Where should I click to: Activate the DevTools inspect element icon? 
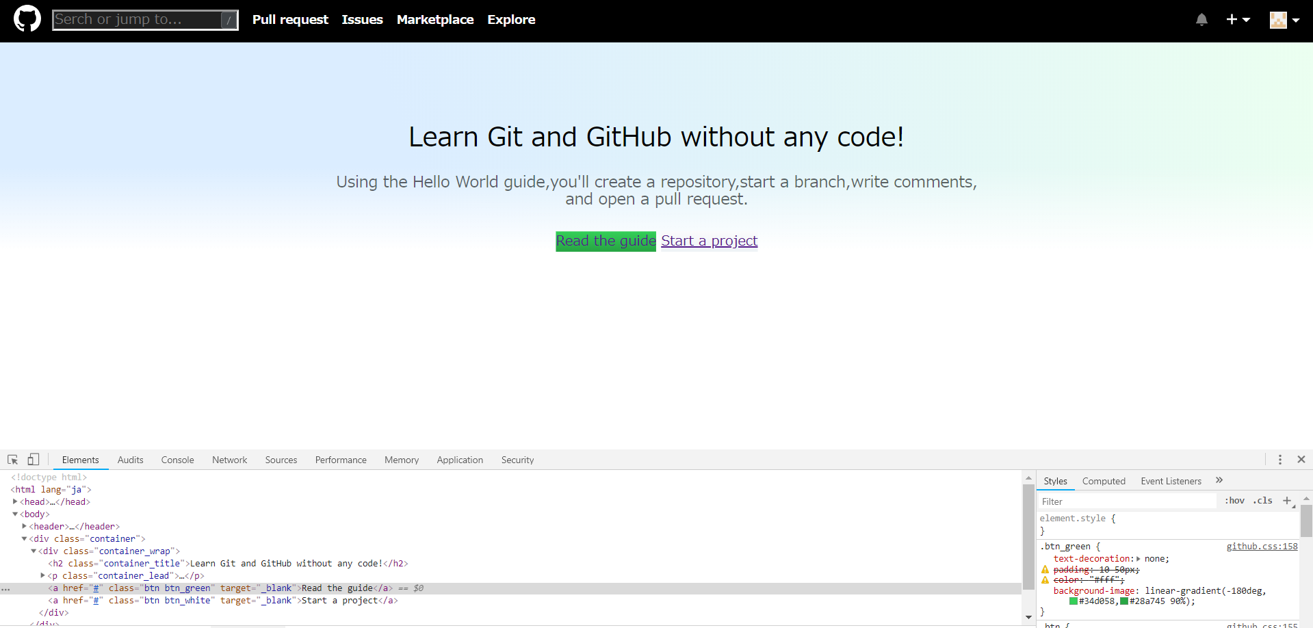pos(12,460)
